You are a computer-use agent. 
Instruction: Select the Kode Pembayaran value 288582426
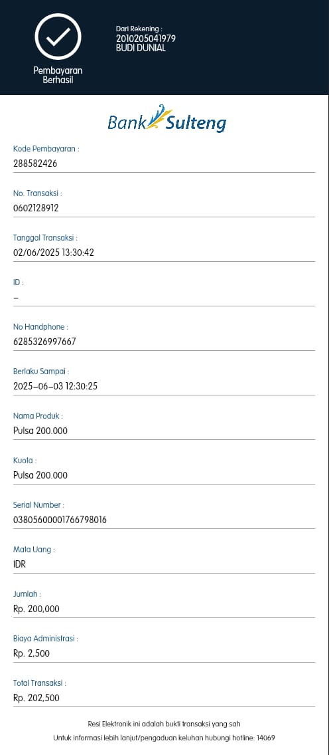[x=35, y=163]
